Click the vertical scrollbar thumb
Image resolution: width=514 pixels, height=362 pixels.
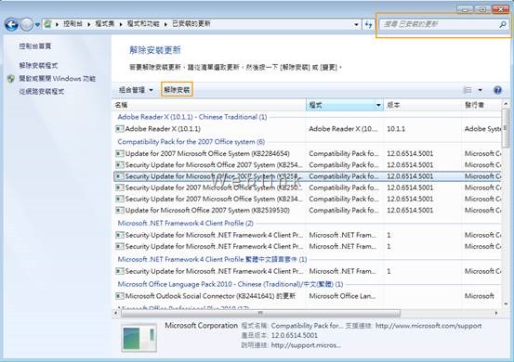click(x=506, y=128)
